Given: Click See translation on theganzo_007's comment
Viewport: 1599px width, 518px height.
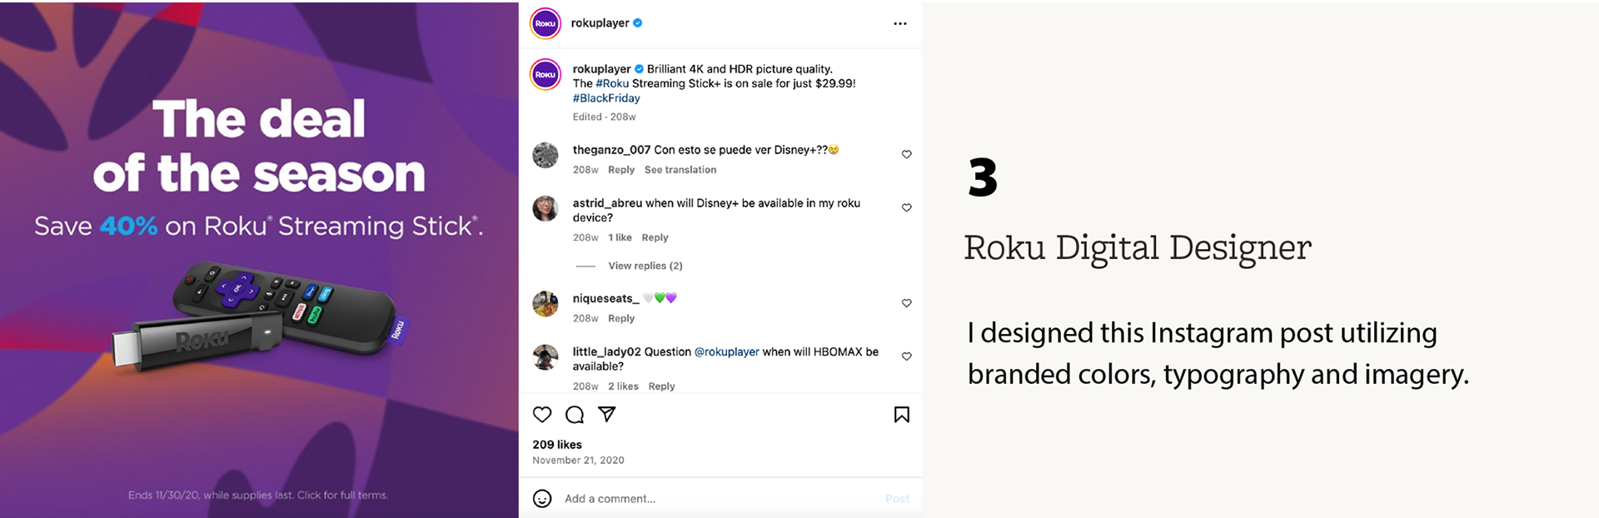Looking at the screenshot, I should click(x=680, y=170).
